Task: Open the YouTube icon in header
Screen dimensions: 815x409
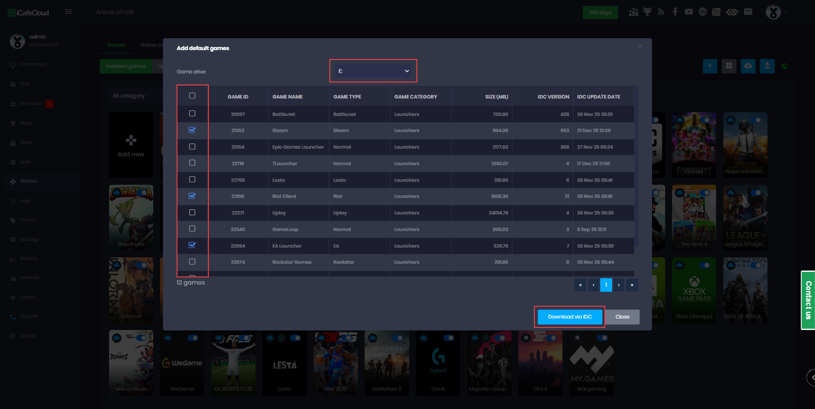Action: (689, 12)
